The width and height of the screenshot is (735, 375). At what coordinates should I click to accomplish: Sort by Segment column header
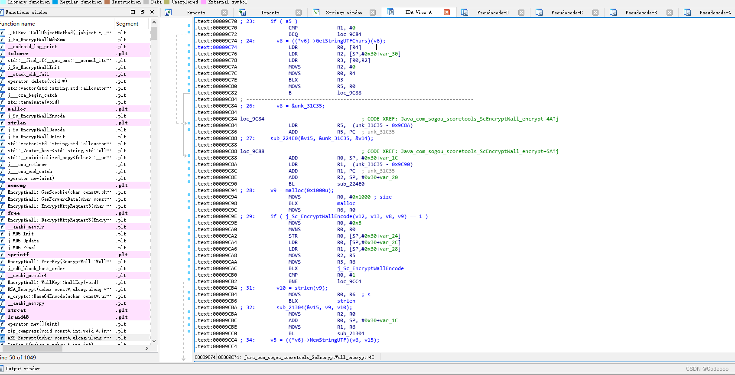[132, 23]
